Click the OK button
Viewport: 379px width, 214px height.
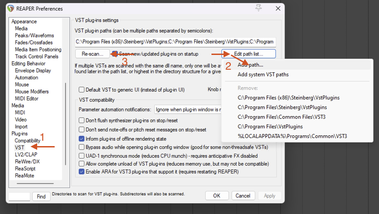(217, 196)
